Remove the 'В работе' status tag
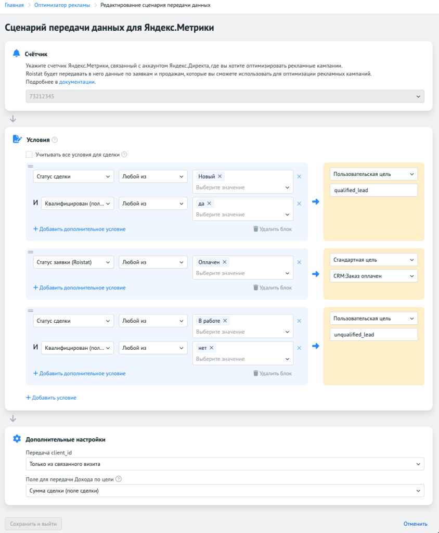439x533 pixels. (225, 321)
